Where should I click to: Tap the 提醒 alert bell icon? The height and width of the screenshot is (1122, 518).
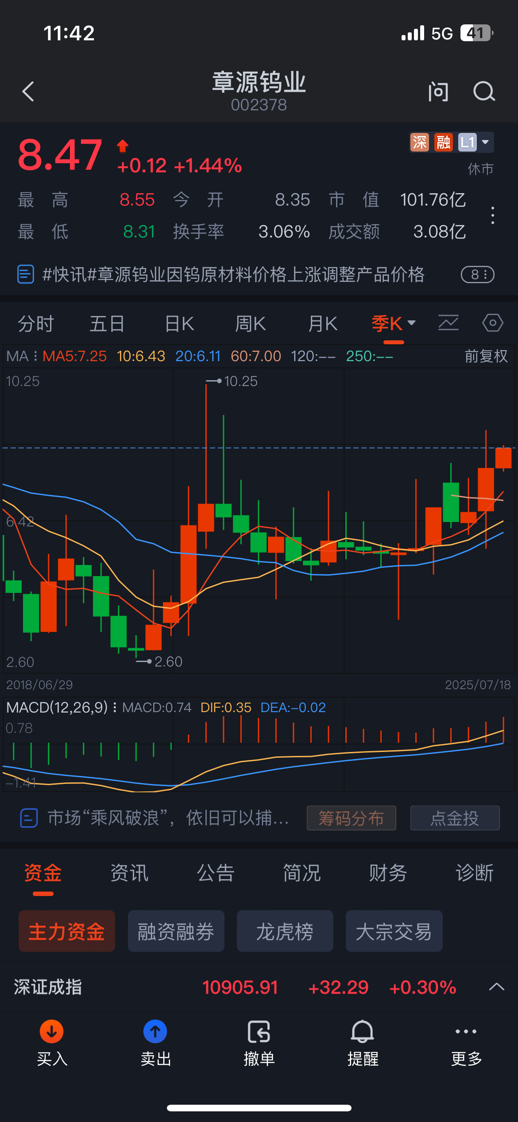tap(363, 1032)
